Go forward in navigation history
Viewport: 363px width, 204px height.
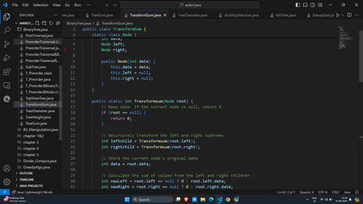tap(115, 5)
